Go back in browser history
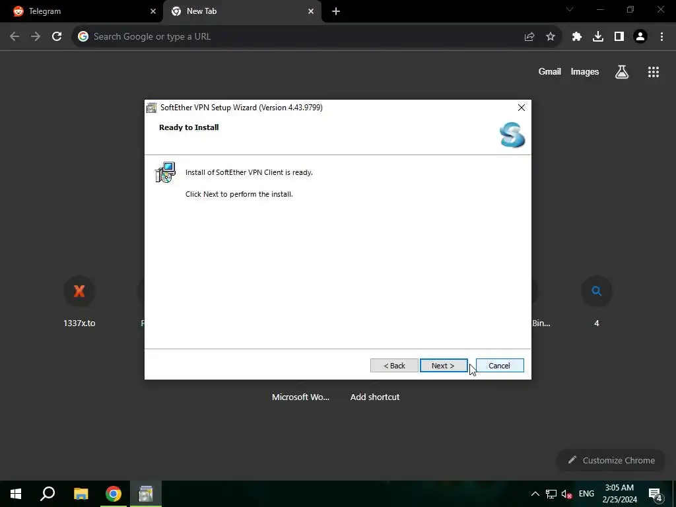The image size is (676, 507). pos(15,37)
